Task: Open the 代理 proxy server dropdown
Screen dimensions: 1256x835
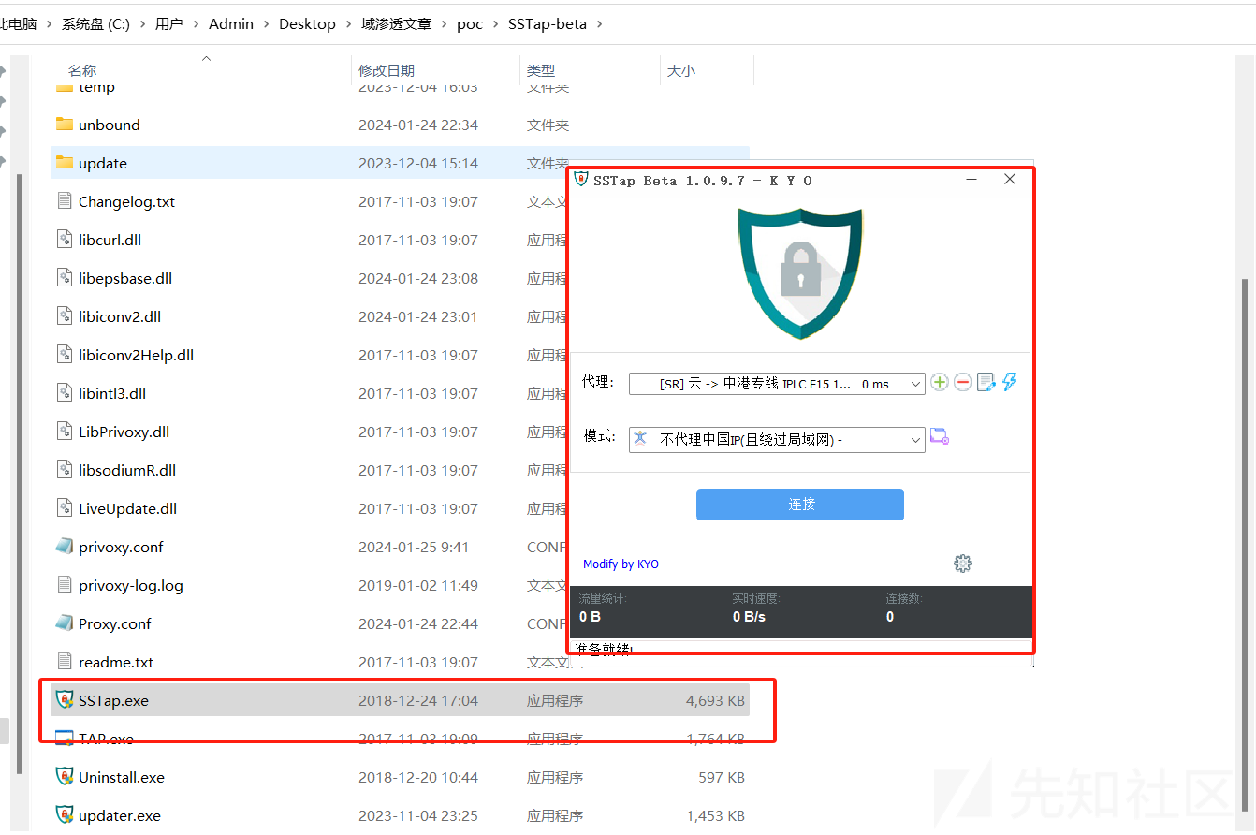Action: point(777,383)
